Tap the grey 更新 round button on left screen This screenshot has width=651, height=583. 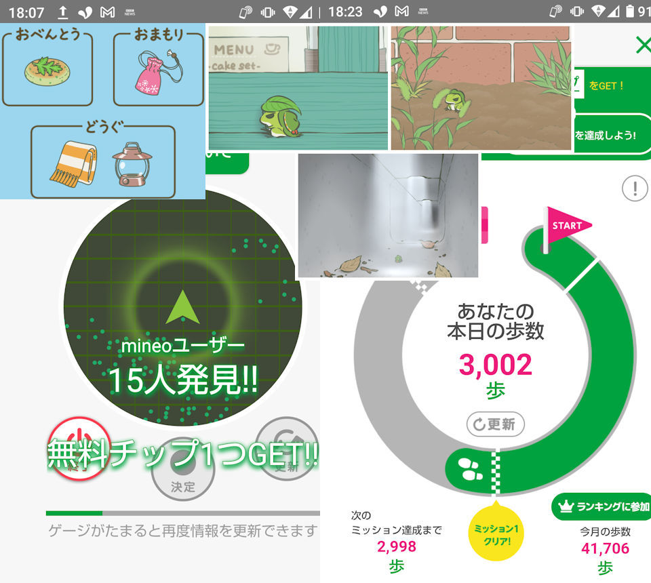pos(286,449)
